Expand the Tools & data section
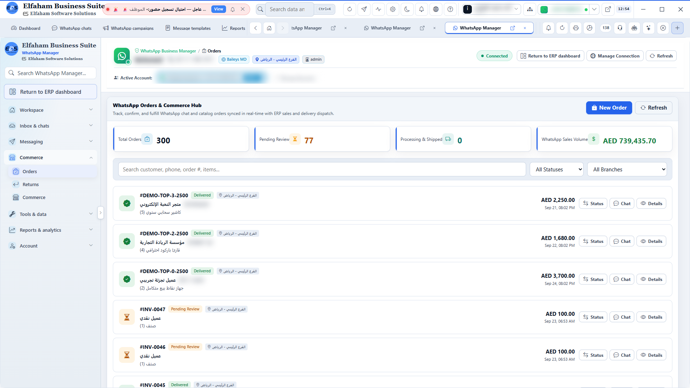Image resolution: width=690 pixels, height=388 pixels. 50,214
